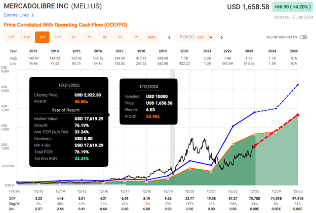Go to previous period with left arrow

[x=169, y=37]
